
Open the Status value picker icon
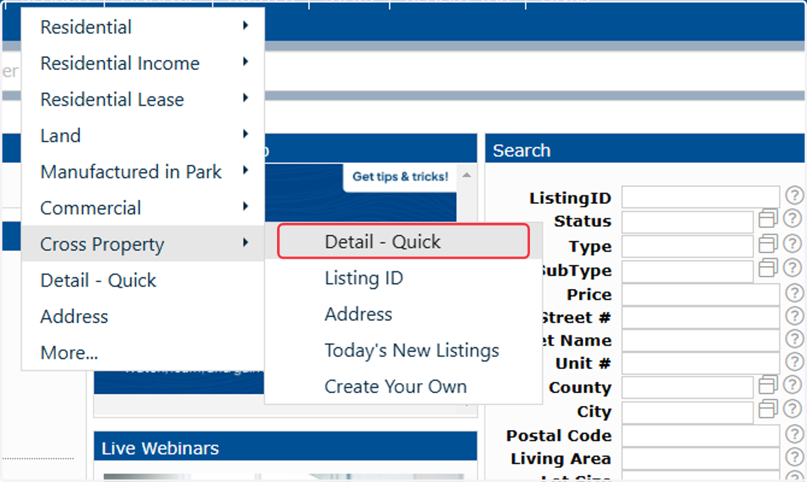(x=768, y=219)
